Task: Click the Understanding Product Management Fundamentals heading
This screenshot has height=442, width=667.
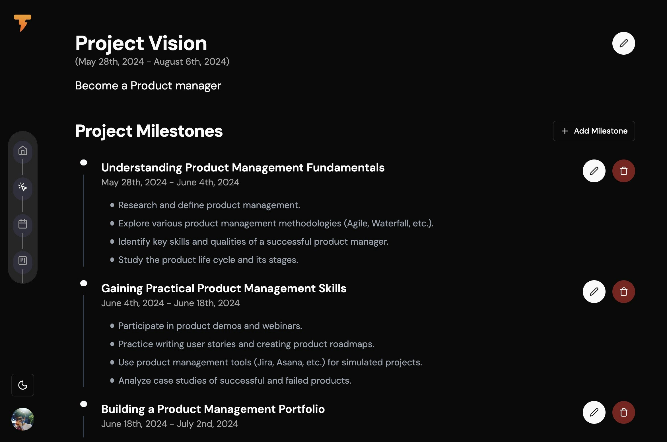Action: tap(243, 167)
